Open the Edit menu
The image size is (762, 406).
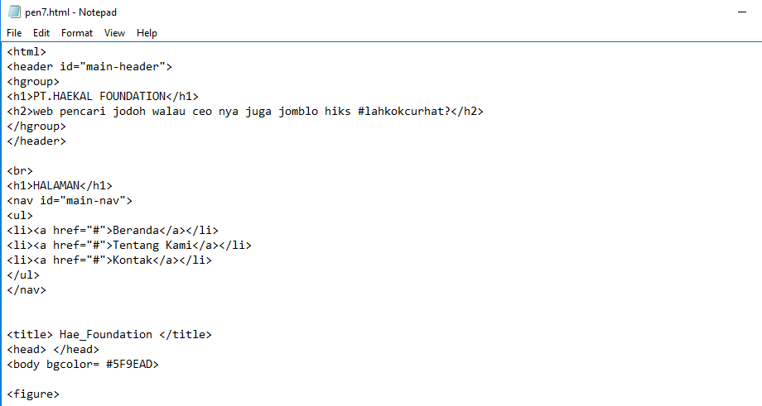click(41, 33)
